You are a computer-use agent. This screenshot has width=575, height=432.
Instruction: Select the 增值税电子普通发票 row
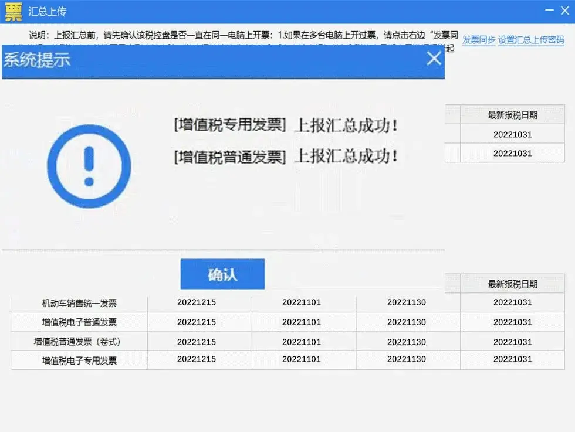click(x=79, y=322)
